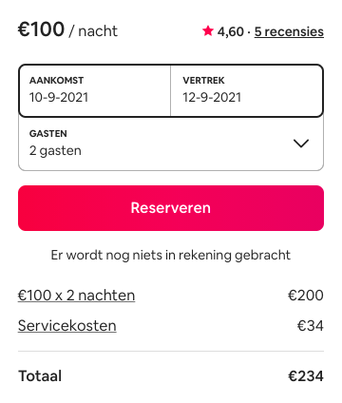Show the Servicekosten explanation link
Screen dimensions: 342x403
[x=67, y=326]
